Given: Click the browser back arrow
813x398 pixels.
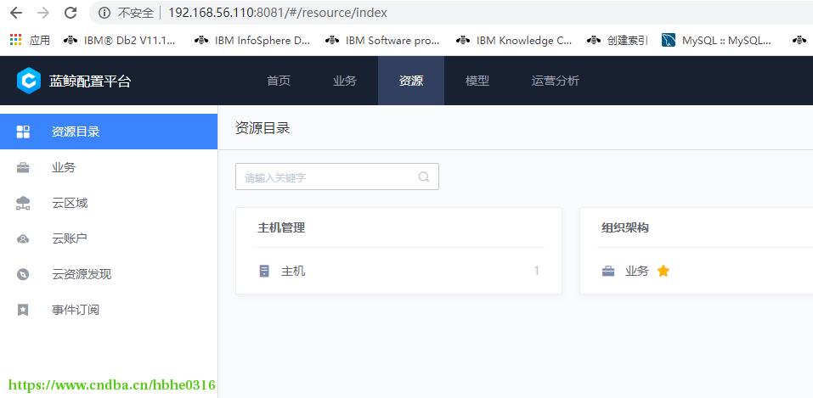Looking at the screenshot, I should (x=16, y=13).
